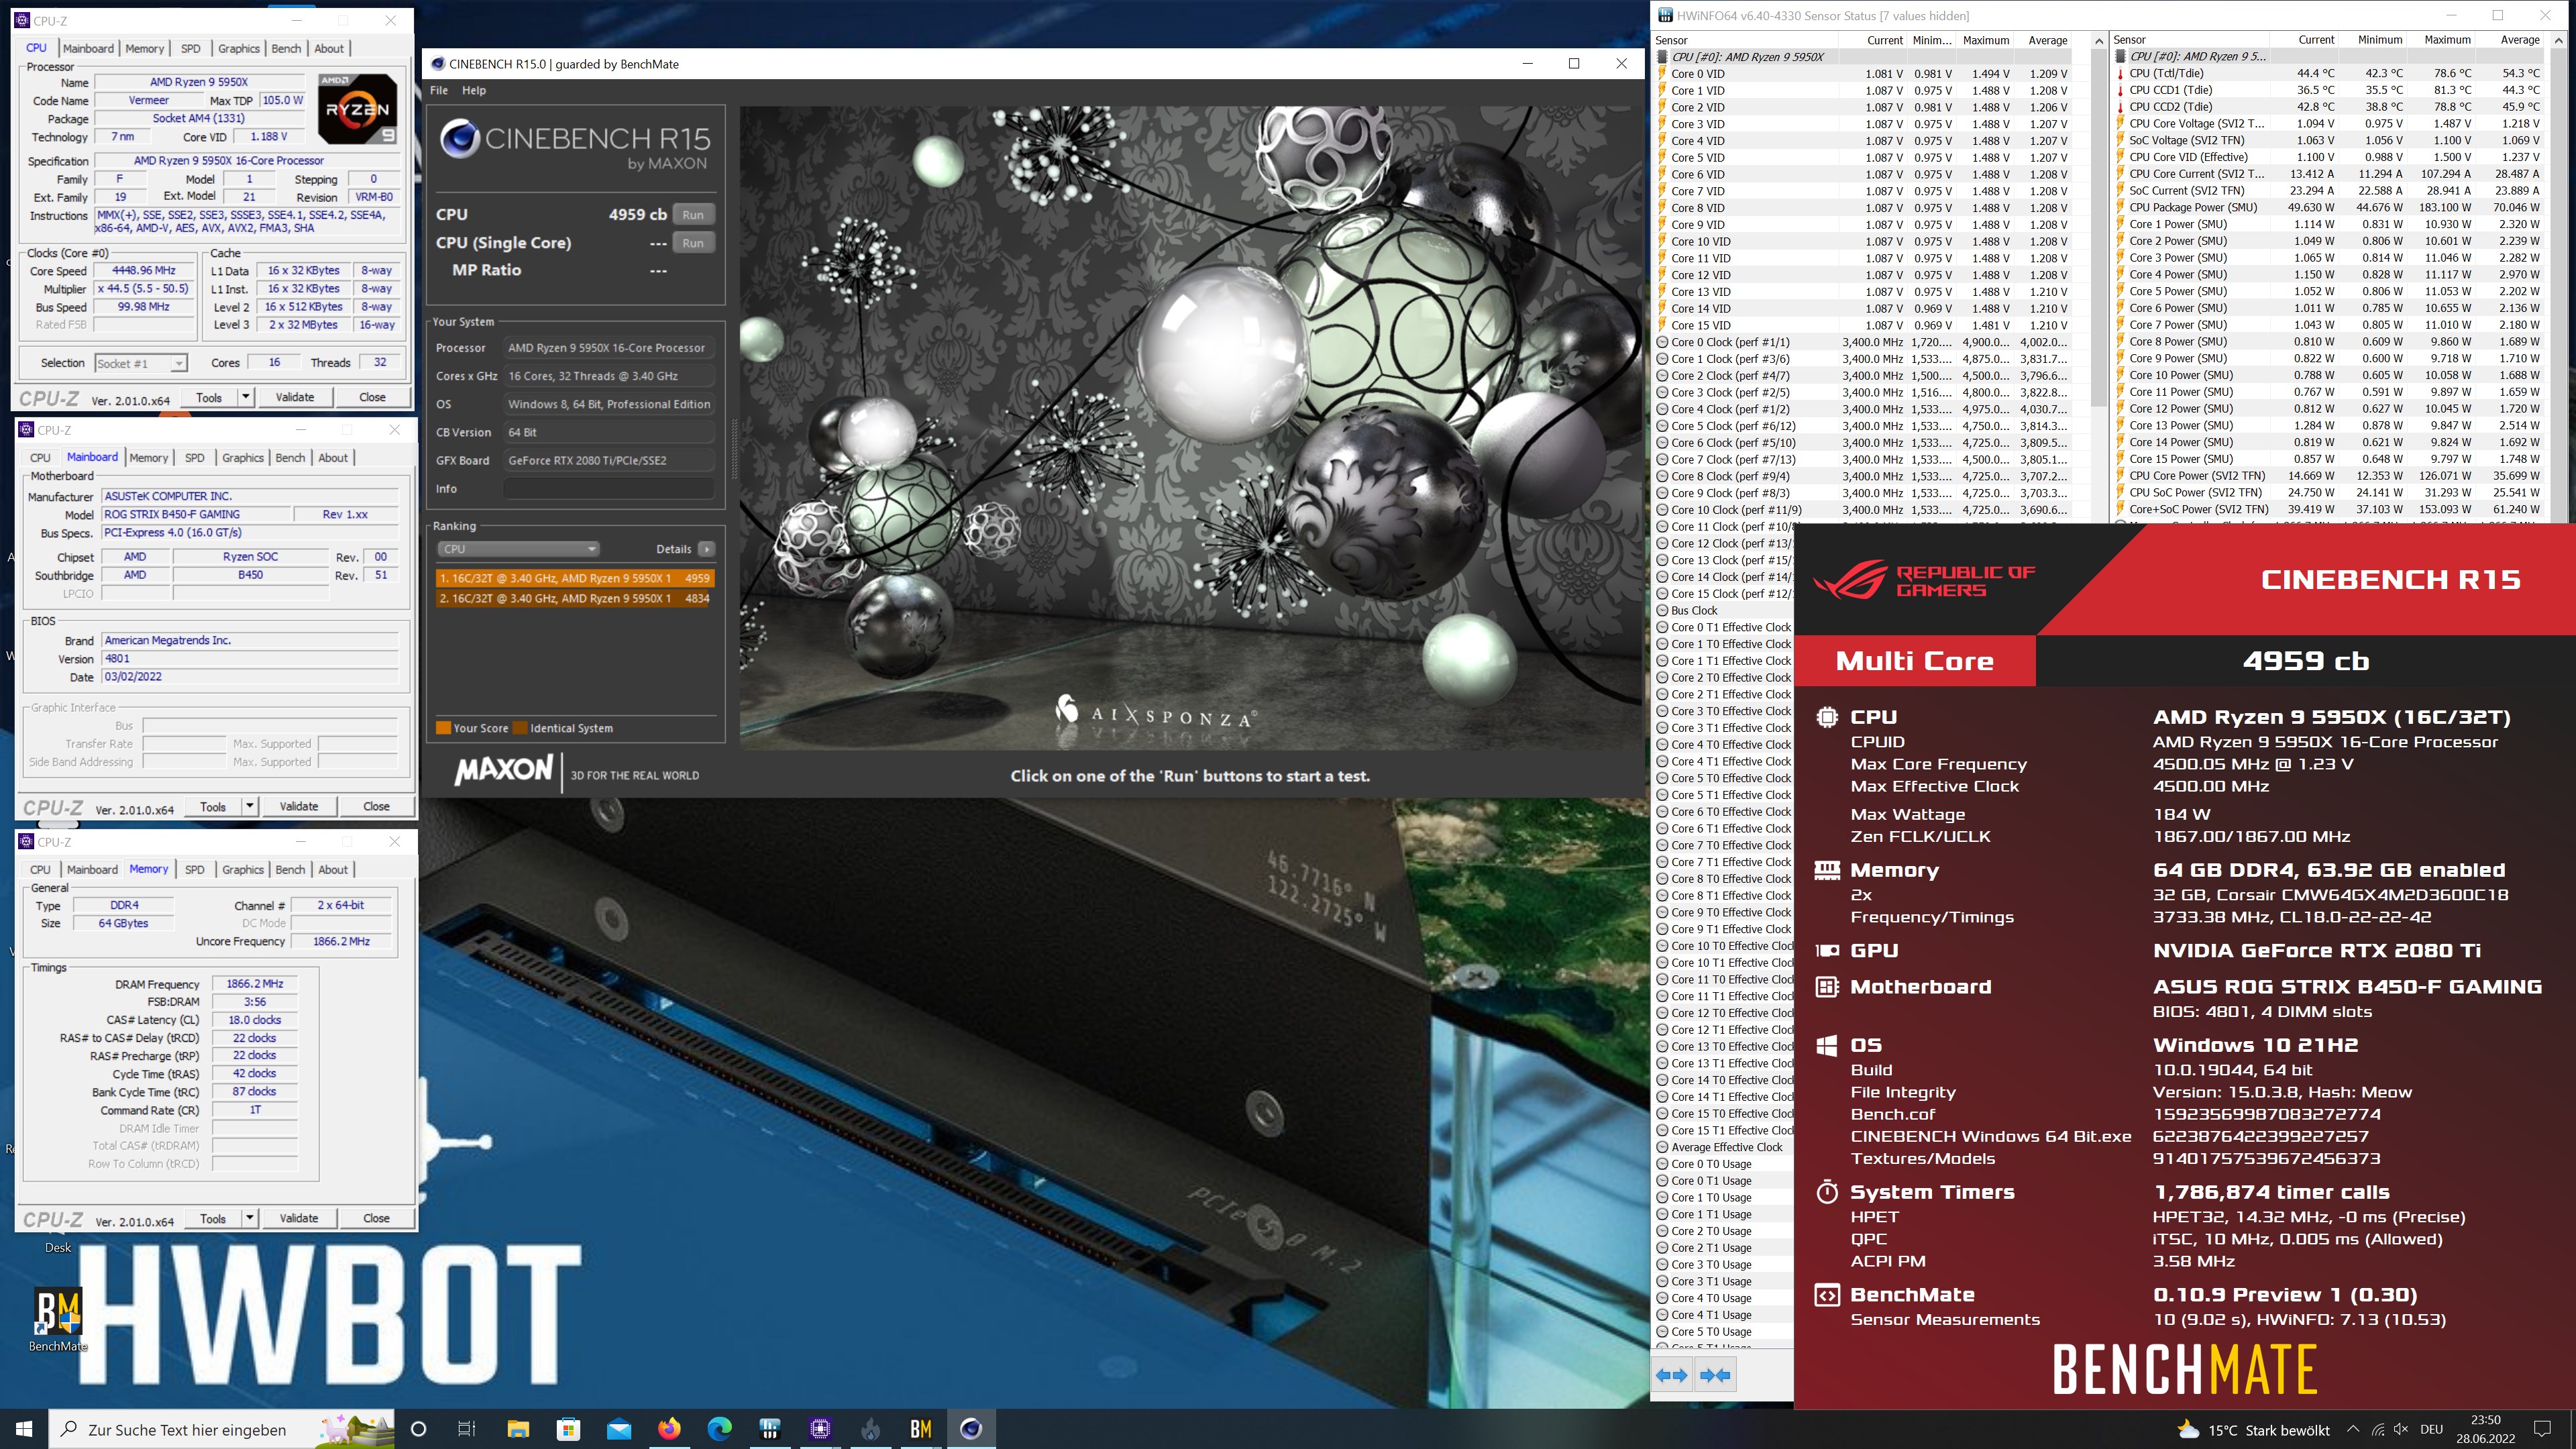This screenshot has width=2576, height=1449.
Task: Open Graphics tab in CPU-Z memory Timings window
Action: [x=243, y=870]
